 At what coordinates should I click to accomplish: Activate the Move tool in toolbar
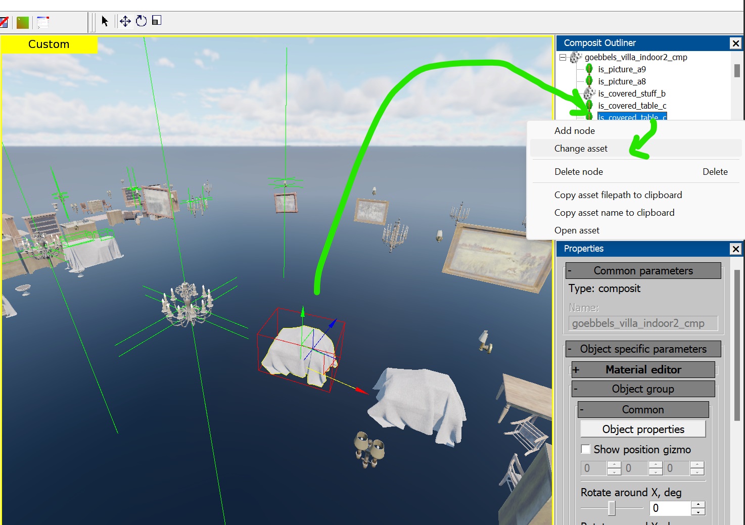pos(125,21)
